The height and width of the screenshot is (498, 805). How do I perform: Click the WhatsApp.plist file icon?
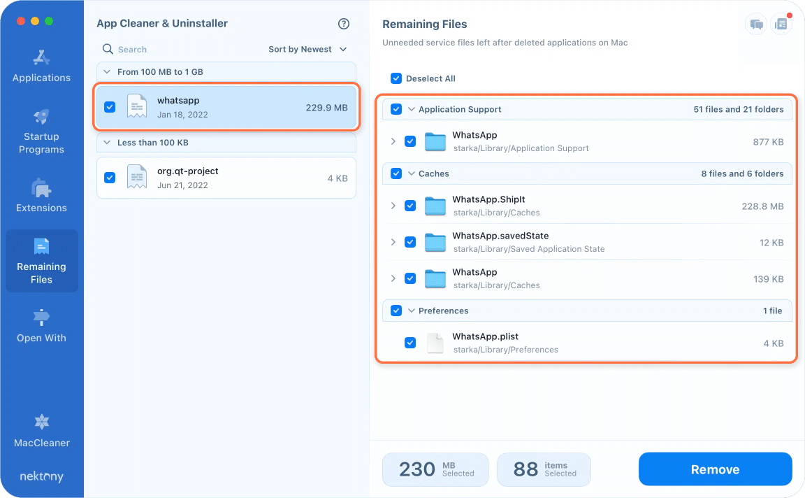tap(435, 343)
